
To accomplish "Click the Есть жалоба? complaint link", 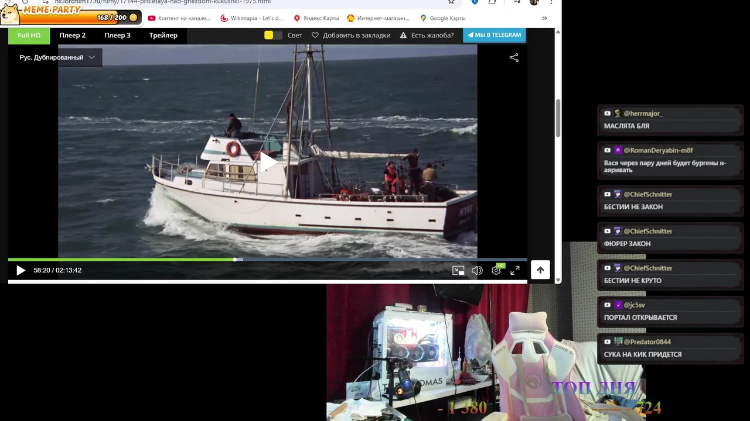I will [x=427, y=35].
